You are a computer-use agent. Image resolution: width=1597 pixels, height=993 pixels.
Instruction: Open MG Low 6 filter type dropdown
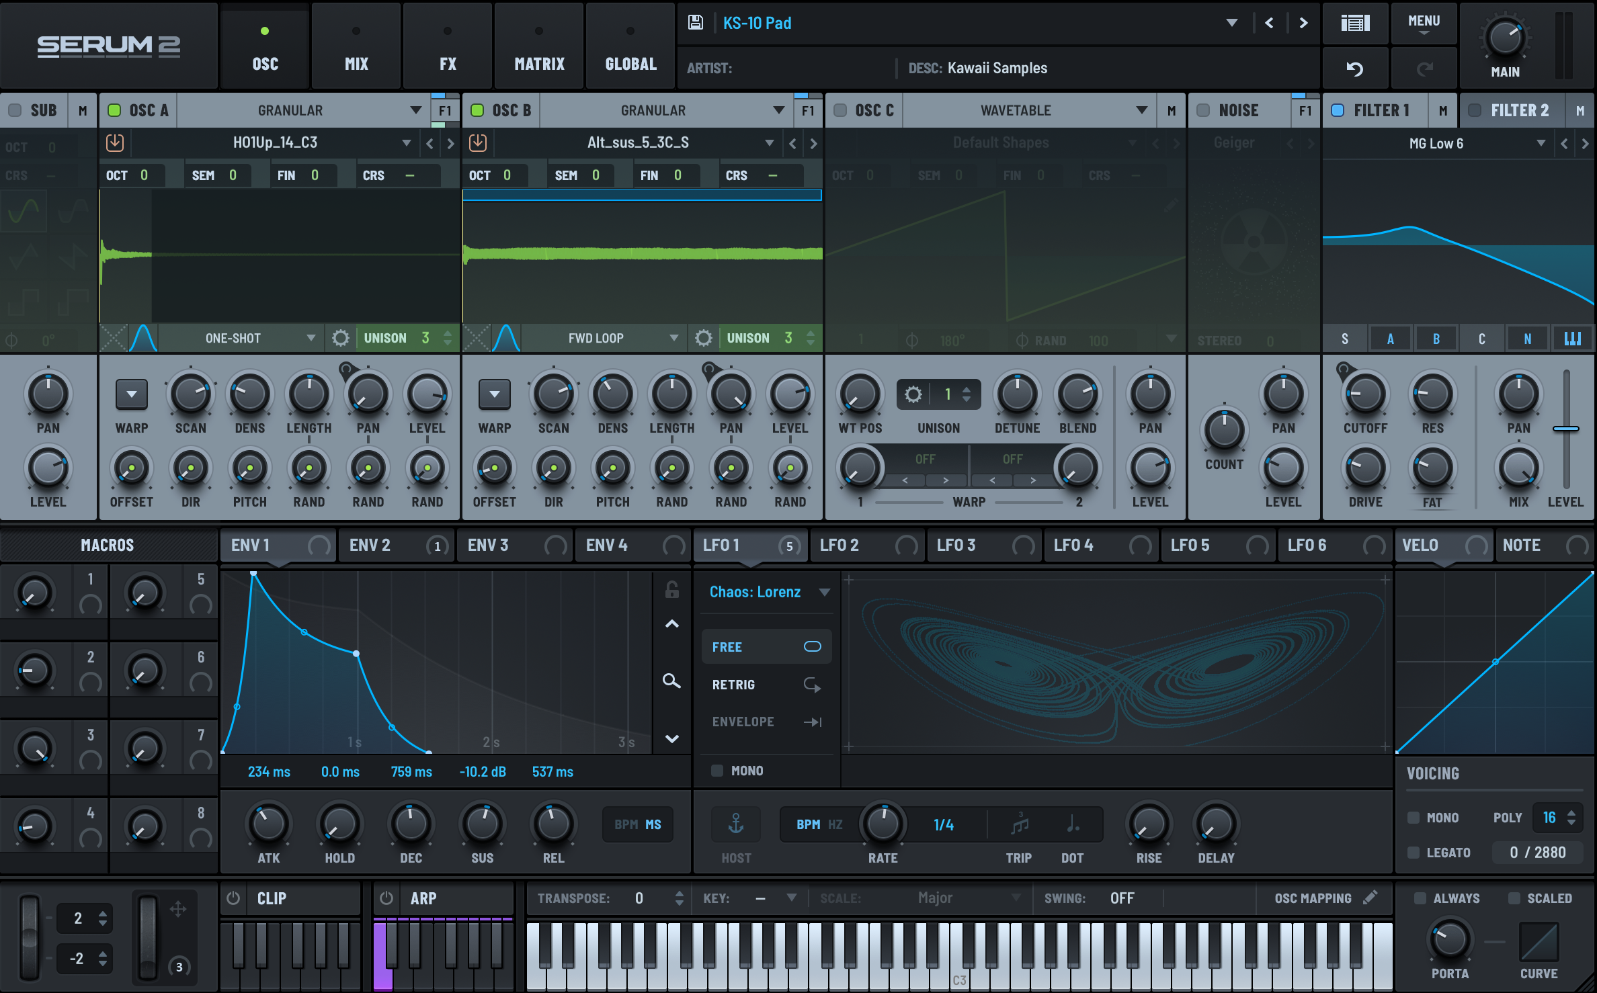point(1541,143)
